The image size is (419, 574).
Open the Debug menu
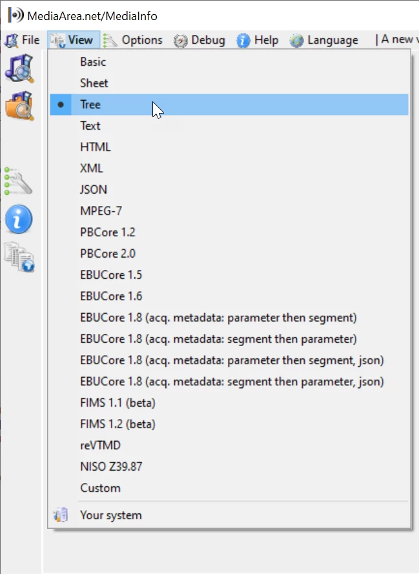199,40
